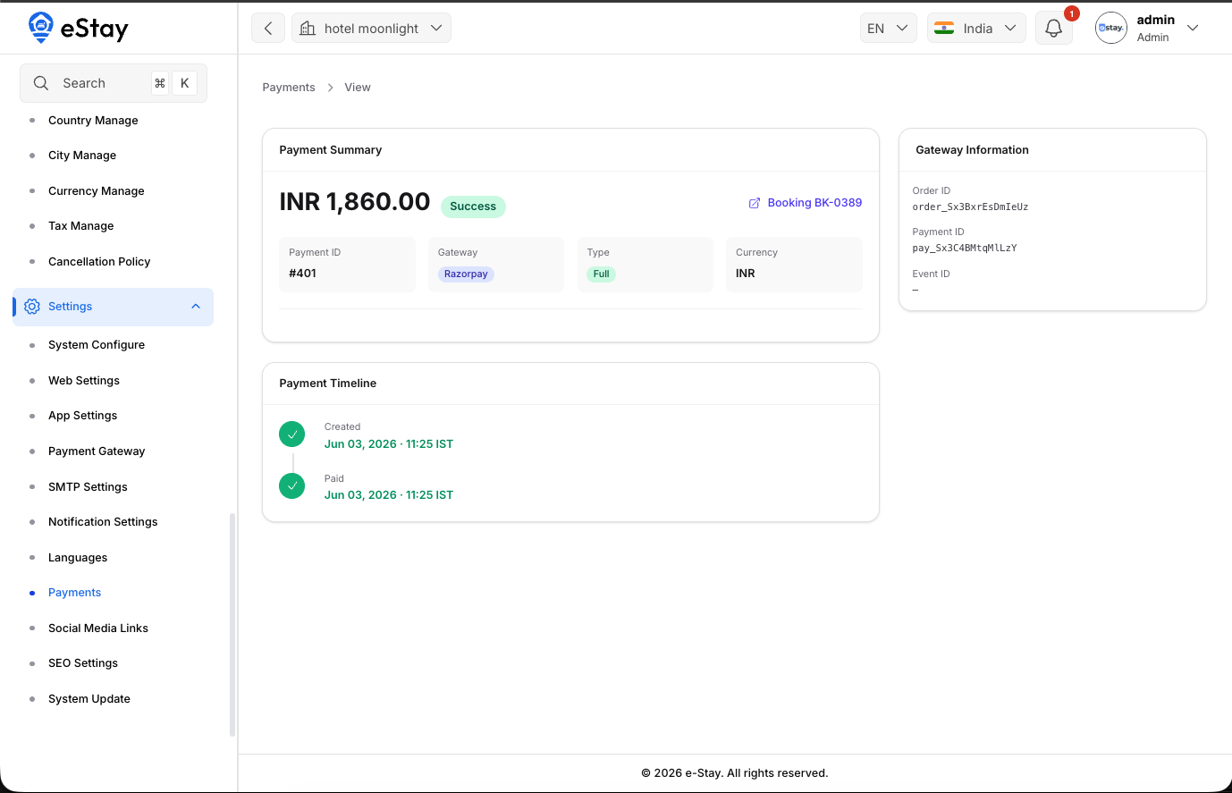This screenshot has height=793, width=1232.
Task: Click the back arrow button
Action: (268, 28)
